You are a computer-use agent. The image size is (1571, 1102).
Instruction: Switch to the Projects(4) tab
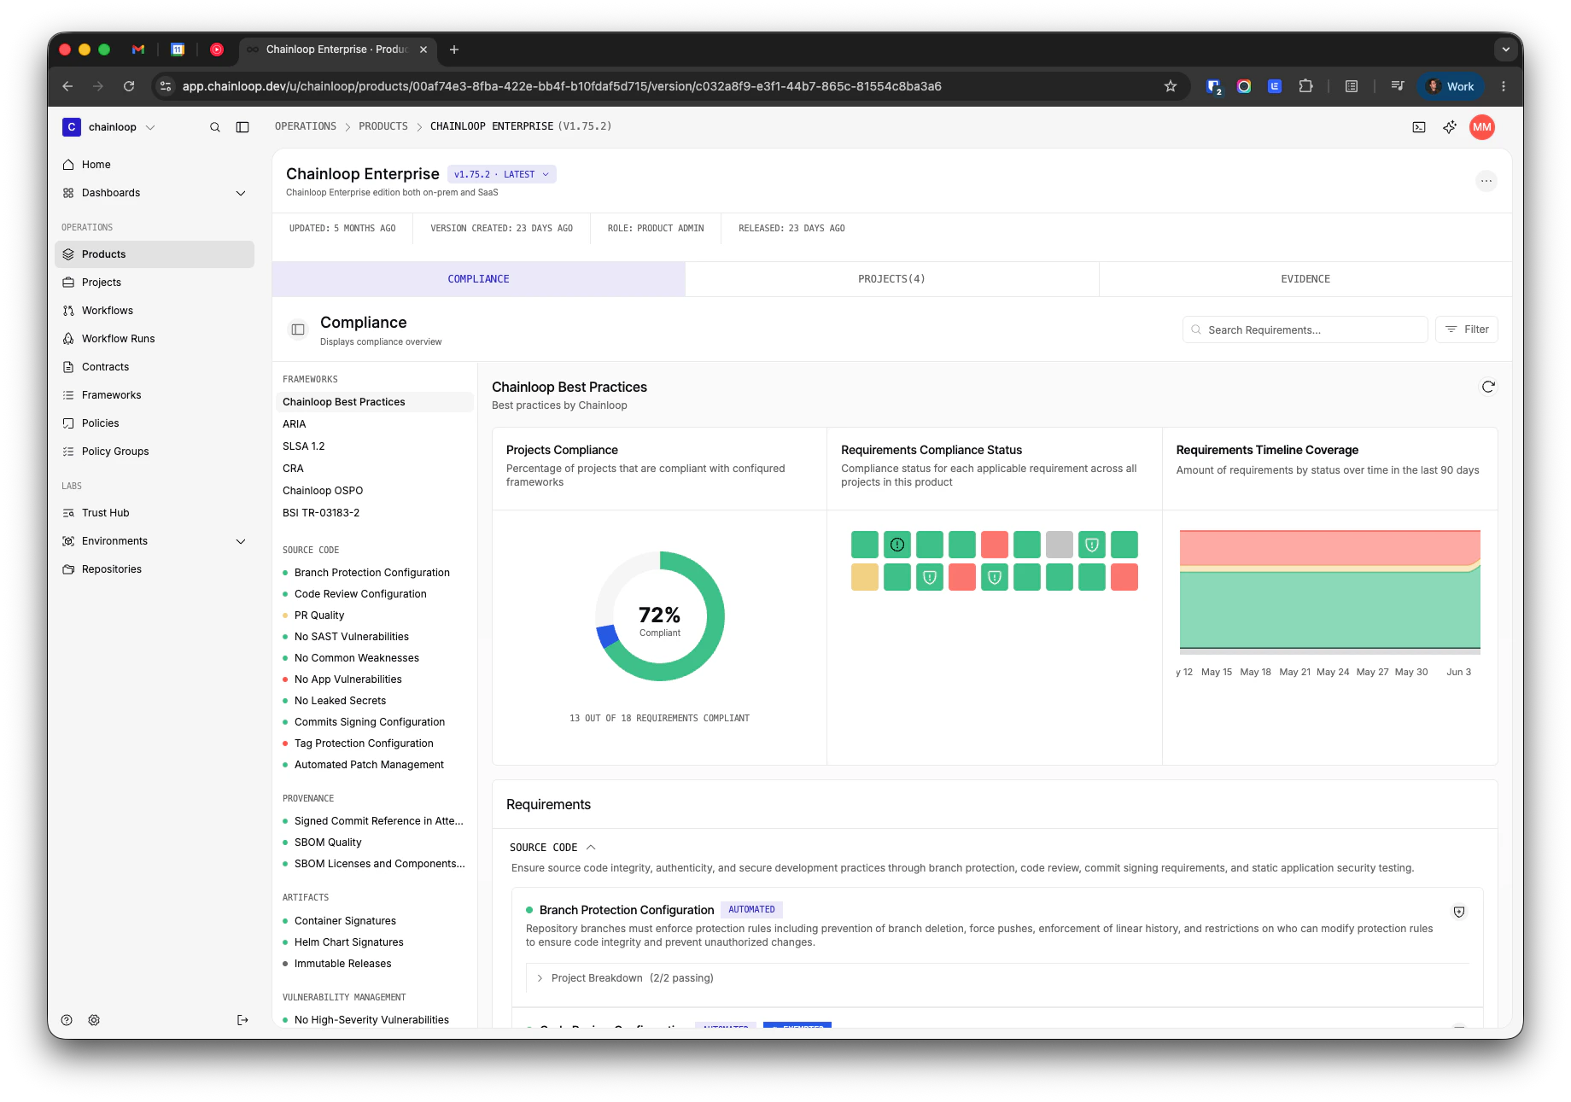[891, 279]
